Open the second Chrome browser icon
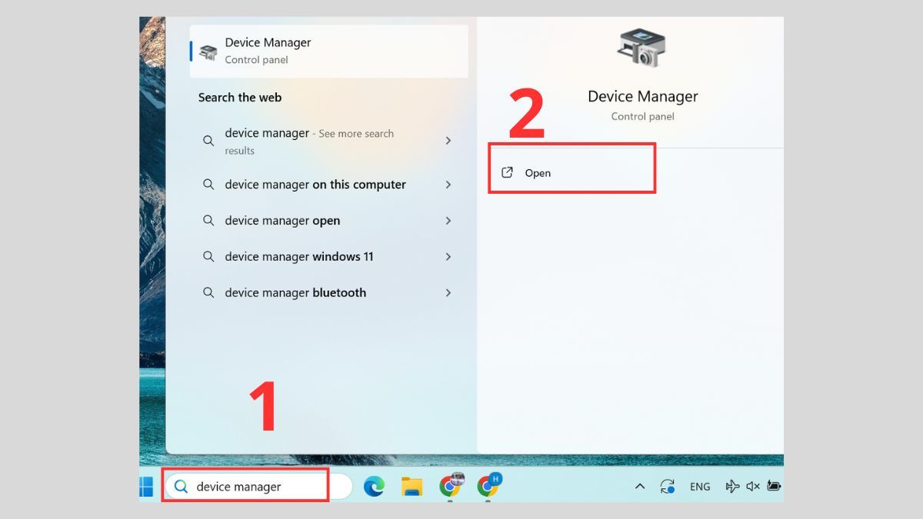Screen dimensions: 923x519 (488, 486)
